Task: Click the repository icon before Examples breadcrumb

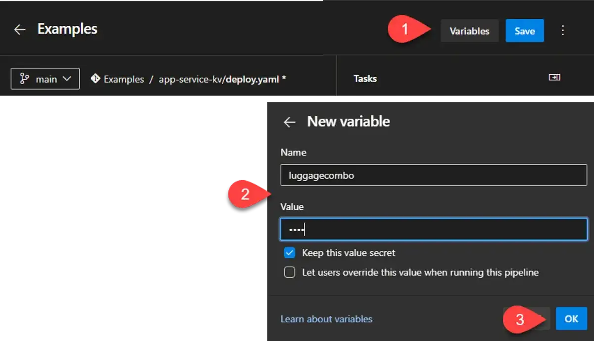Action: (95, 79)
